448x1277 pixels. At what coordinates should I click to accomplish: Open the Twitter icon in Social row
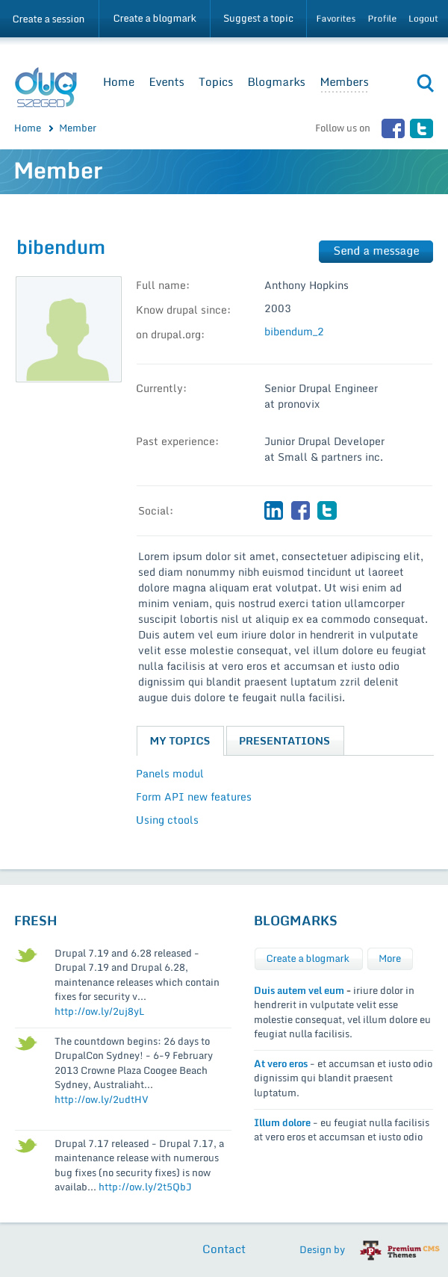(x=327, y=510)
